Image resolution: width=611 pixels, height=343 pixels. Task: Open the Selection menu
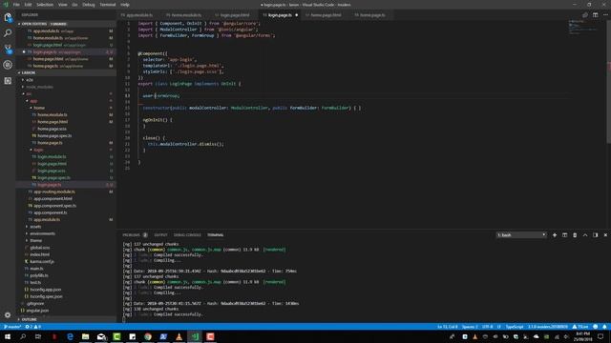point(45,5)
